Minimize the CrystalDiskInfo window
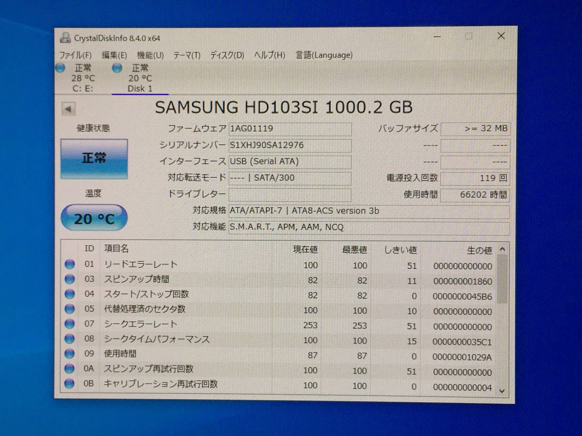 pyautogui.click(x=437, y=37)
